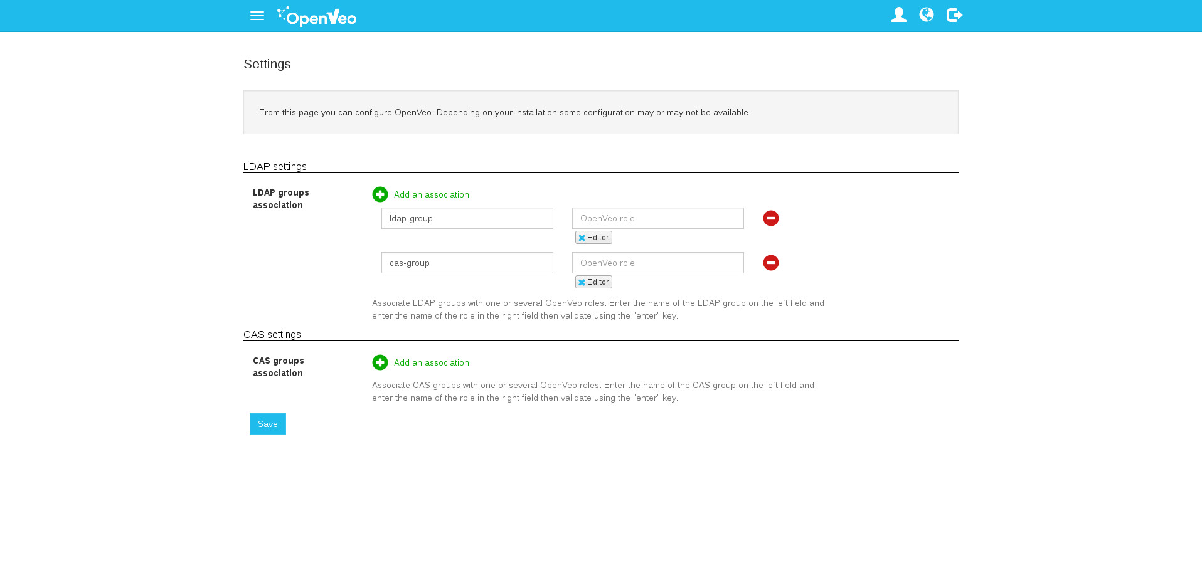The image size is (1202, 585).
Task: Open OpenVeo role field for ldap-group
Action: pos(657,218)
